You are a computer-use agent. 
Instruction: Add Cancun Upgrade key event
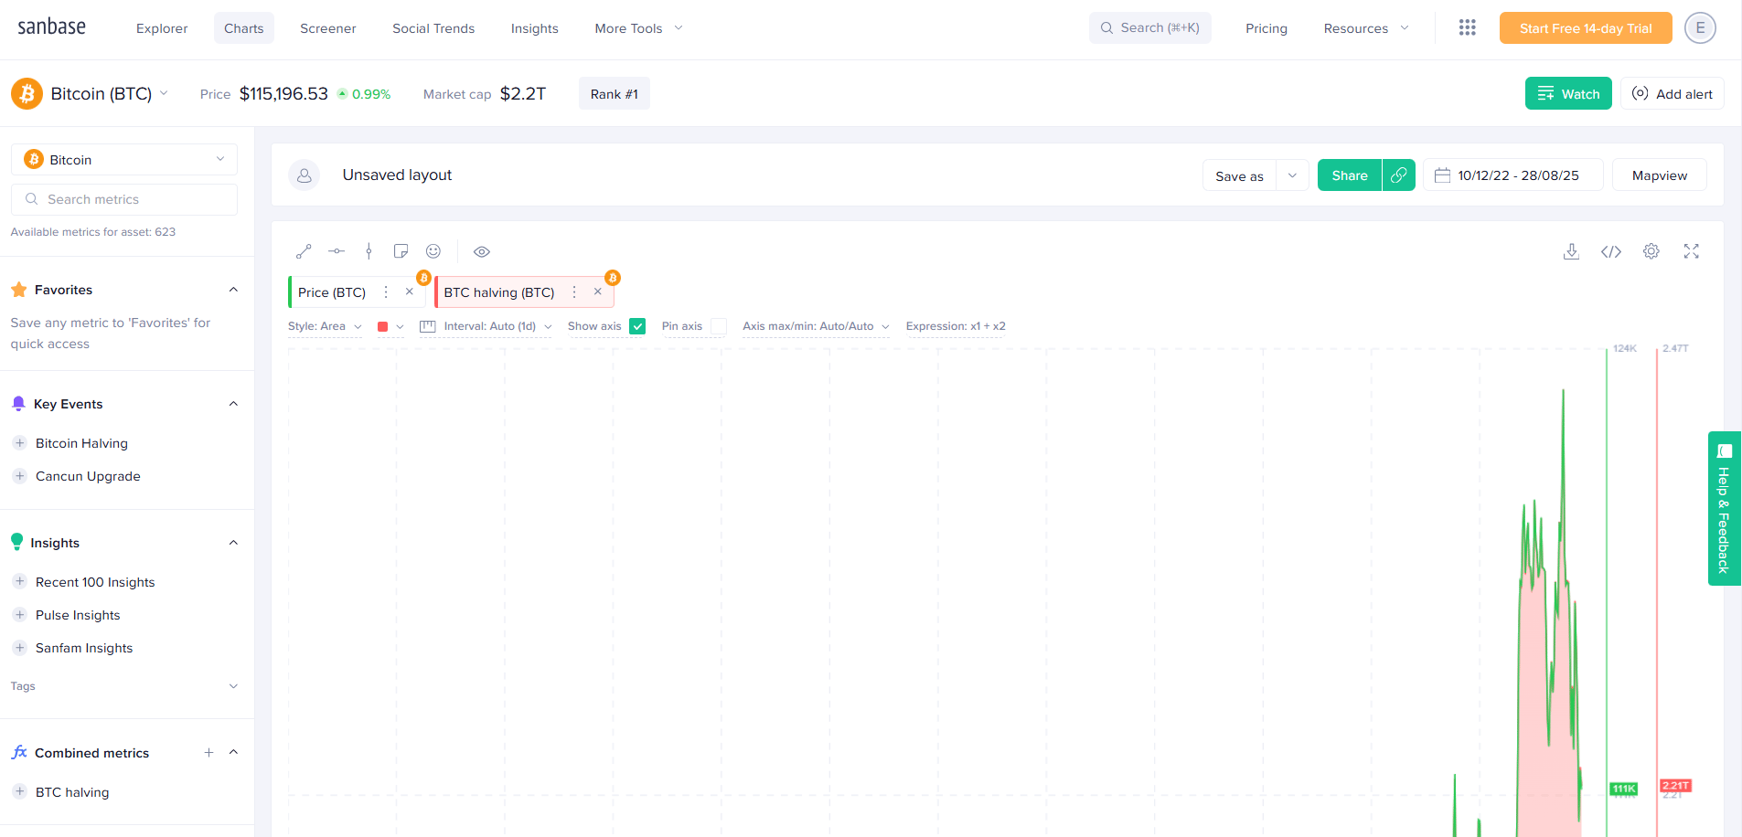coord(19,476)
